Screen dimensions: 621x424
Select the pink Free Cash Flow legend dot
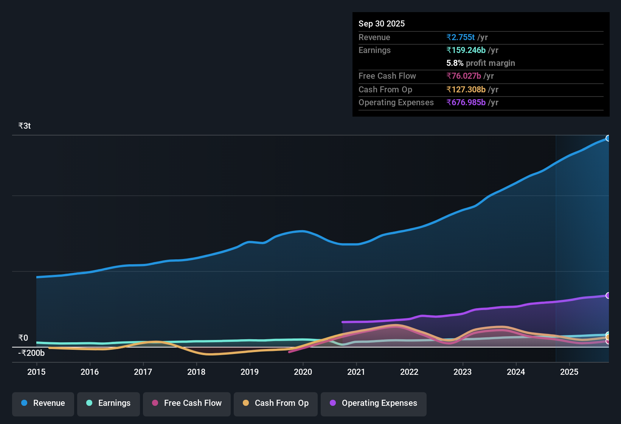point(155,403)
